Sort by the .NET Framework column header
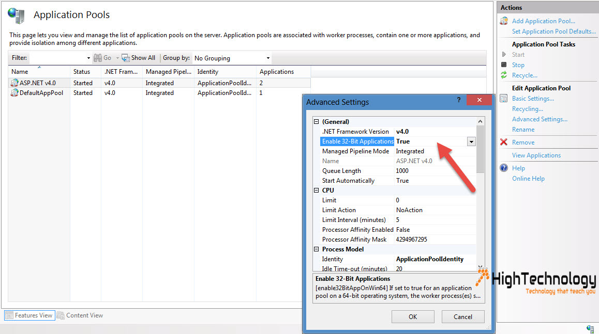Viewport: 599px width, 334px height. coord(122,72)
